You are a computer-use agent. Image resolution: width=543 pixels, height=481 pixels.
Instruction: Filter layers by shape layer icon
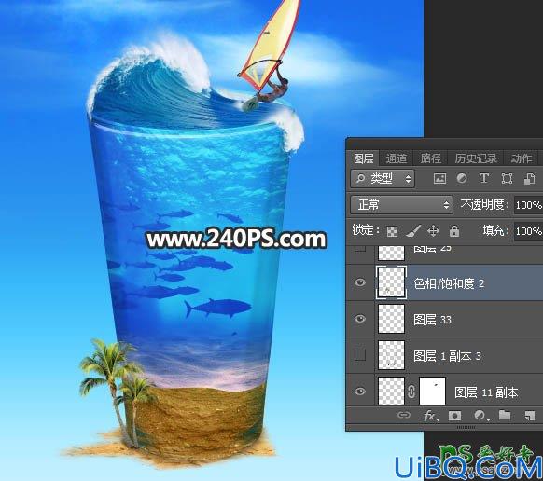507,179
